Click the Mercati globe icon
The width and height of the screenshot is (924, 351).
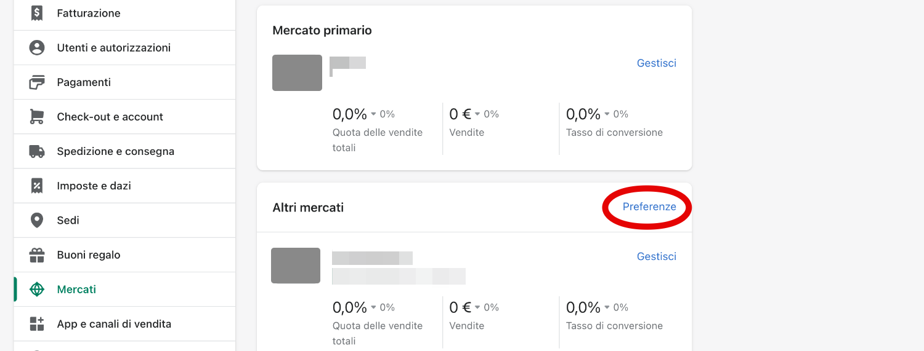tap(37, 290)
